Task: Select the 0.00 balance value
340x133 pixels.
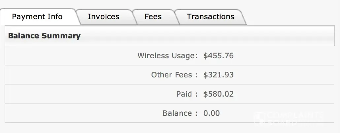Action: (212, 113)
